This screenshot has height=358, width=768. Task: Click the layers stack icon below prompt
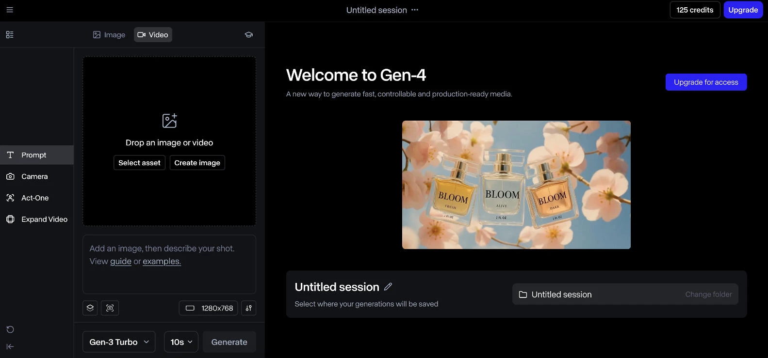pyautogui.click(x=90, y=308)
